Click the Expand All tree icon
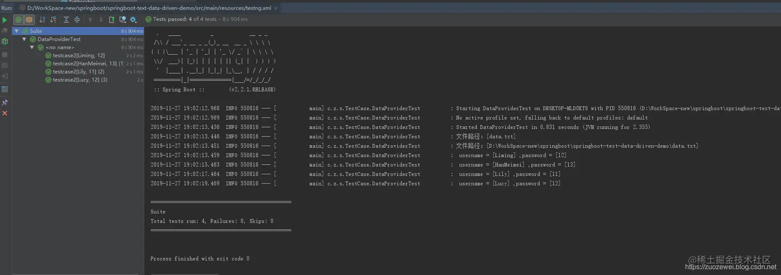This screenshot has height=275, width=781. click(x=66, y=20)
